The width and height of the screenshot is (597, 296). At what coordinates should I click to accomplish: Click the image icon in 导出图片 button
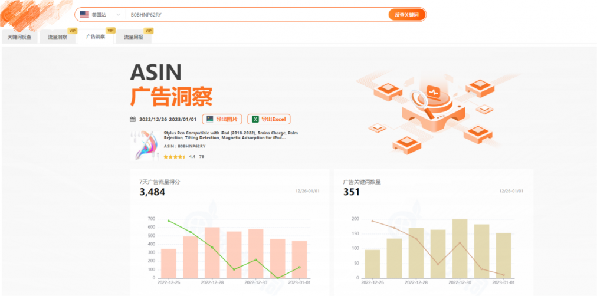(210, 119)
